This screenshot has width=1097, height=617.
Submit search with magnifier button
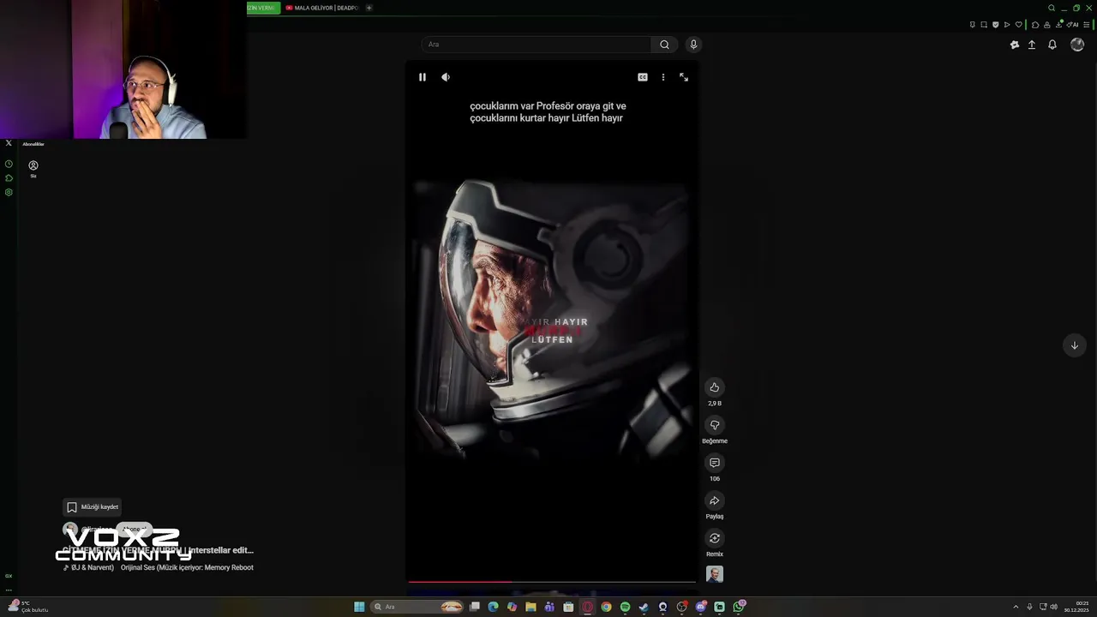coord(664,45)
